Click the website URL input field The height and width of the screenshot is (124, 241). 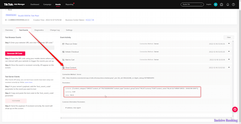pos(30,48)
